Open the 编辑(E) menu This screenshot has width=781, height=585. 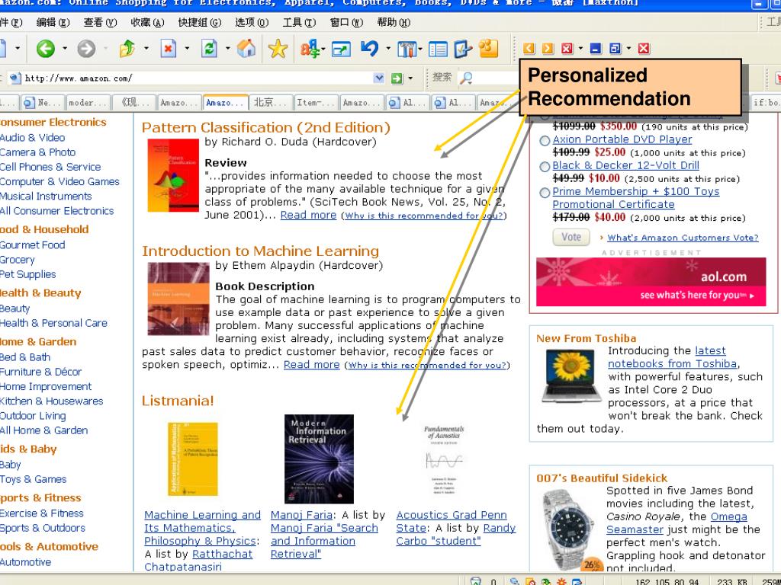click(53, 22)
